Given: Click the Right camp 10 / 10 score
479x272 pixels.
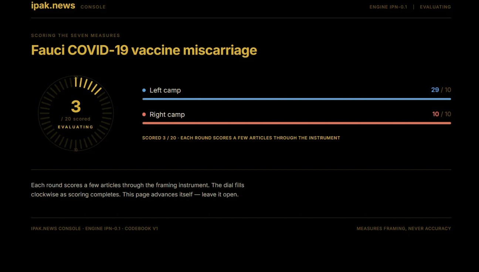Looking at the screenshot, I should tap(442, 114).
